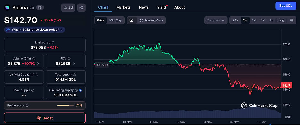Screen dimensions: 300x125
Task: Open the Chart tab
Action: pyautogui.click(x=103, y=7)
